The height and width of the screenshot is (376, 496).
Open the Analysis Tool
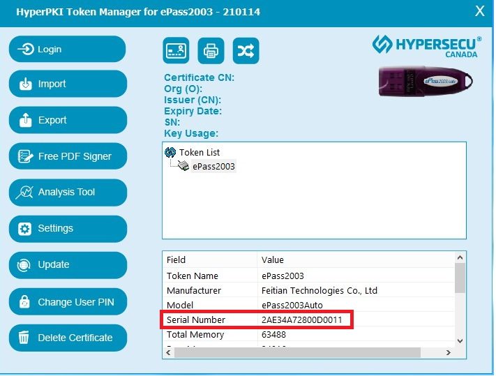68,193
